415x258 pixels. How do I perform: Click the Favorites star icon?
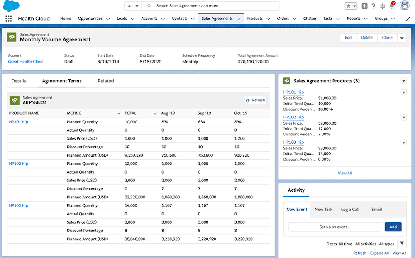pos(349,6)
